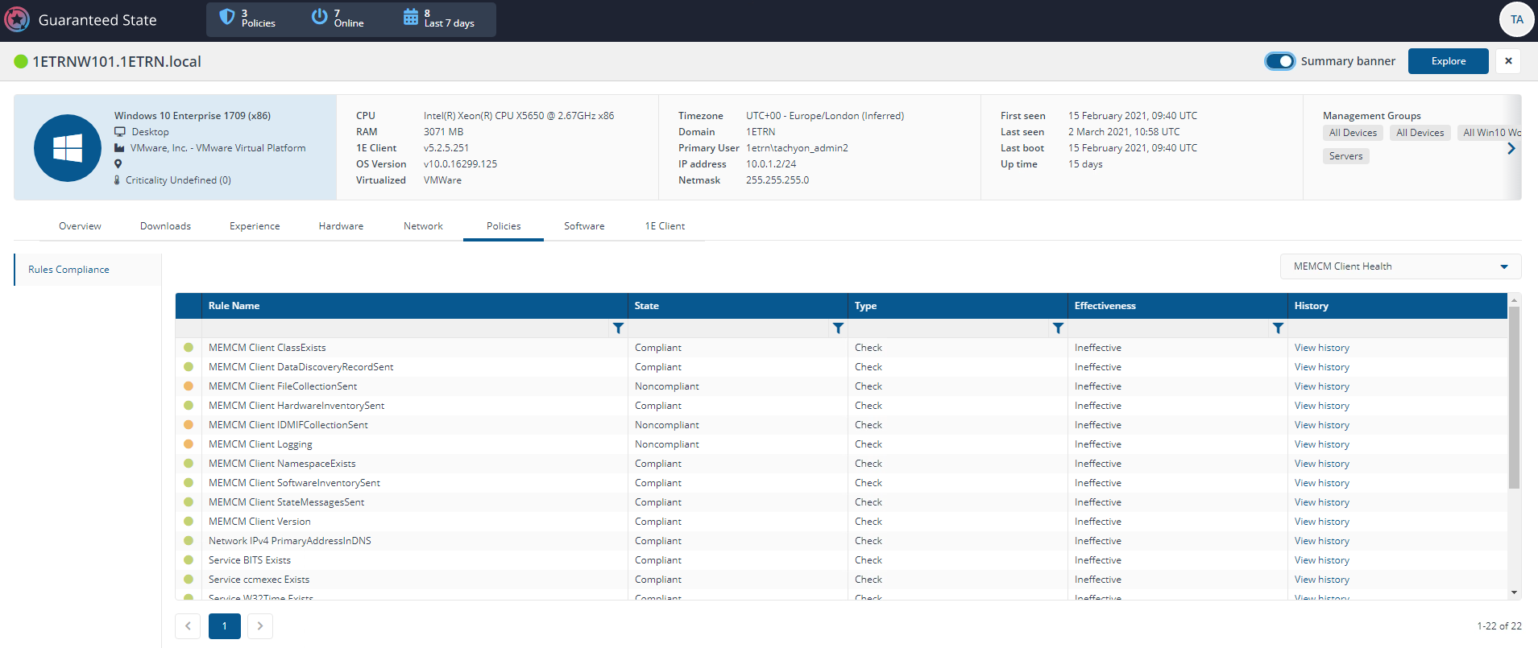Select page 1 in pagination
The width and height of the screenshot is (1538, 648).
[225, 626]
